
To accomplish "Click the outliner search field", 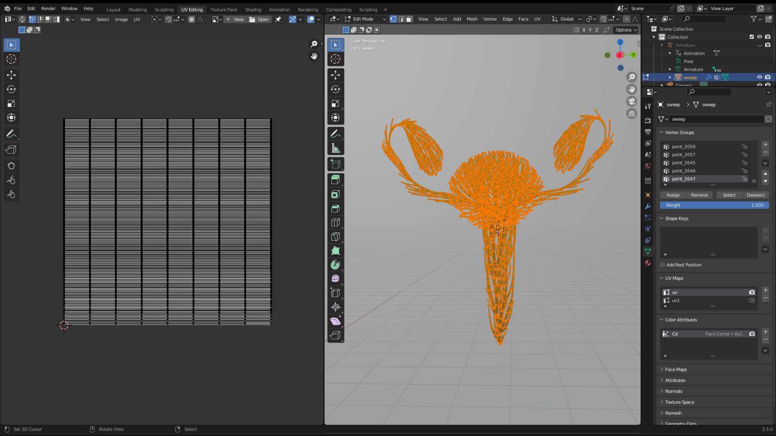I will click(x=704, y=19).
